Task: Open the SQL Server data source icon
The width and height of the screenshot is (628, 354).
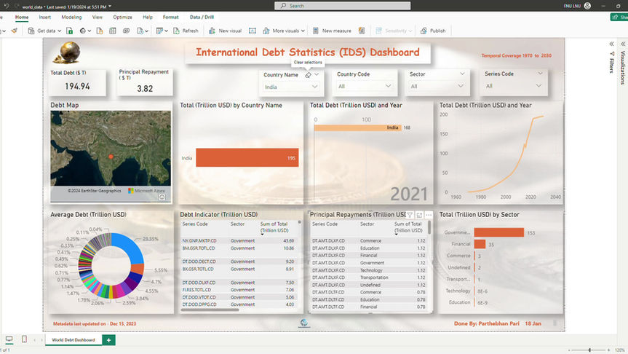Action: pos(100,31)
